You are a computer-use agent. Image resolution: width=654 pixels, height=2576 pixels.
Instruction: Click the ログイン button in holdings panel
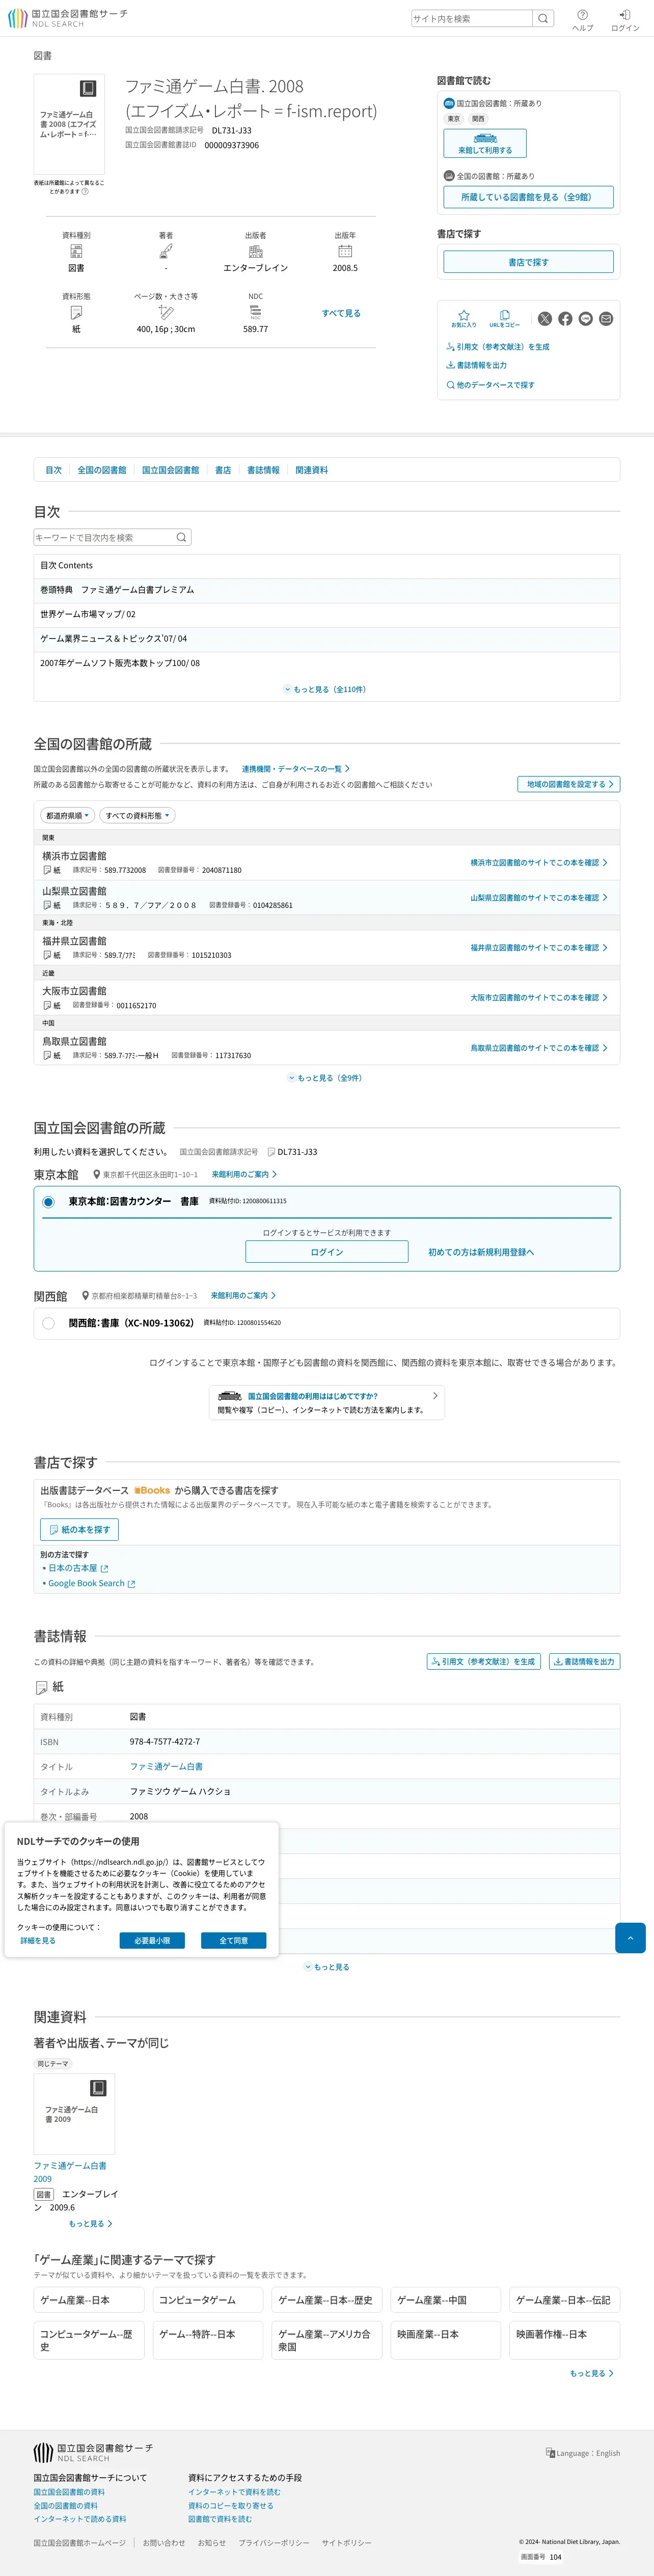tap(327, 1252)
